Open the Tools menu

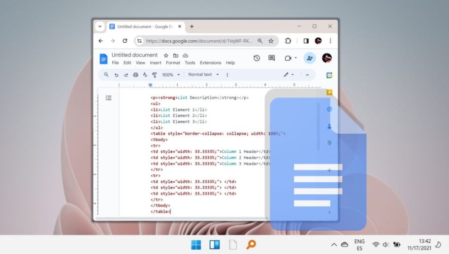click(190, 63)
